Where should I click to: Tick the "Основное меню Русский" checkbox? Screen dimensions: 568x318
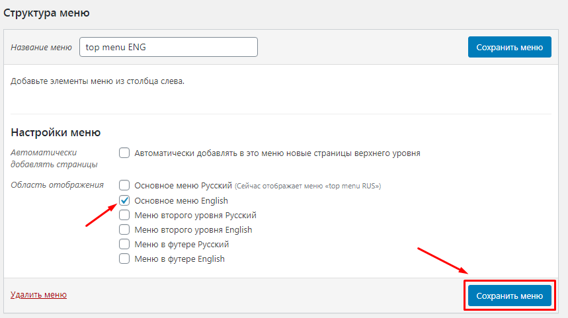(x=124, y=185)
